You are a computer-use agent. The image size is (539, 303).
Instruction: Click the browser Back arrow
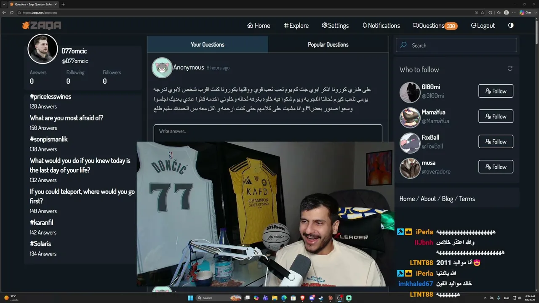pyautogui.click(x=4, y=13)
